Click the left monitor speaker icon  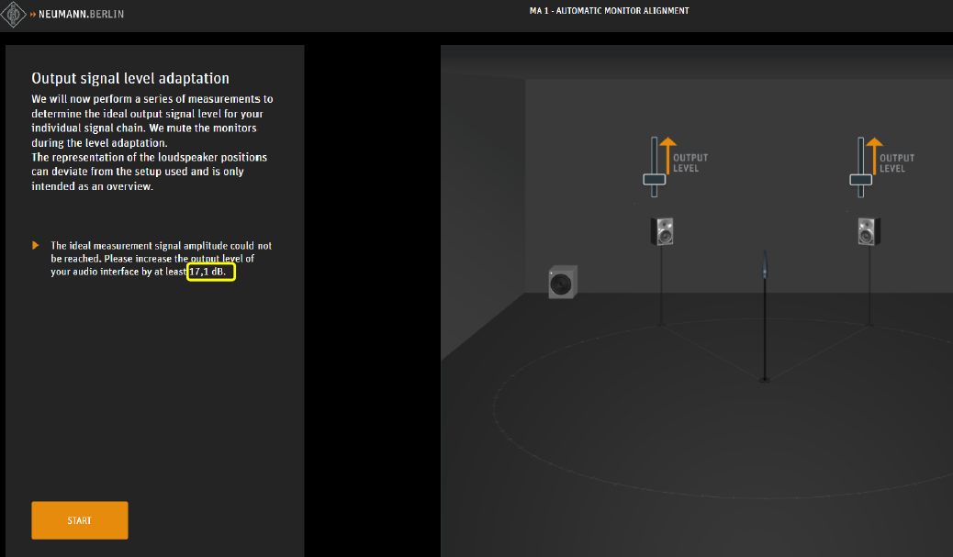[663, 231]
